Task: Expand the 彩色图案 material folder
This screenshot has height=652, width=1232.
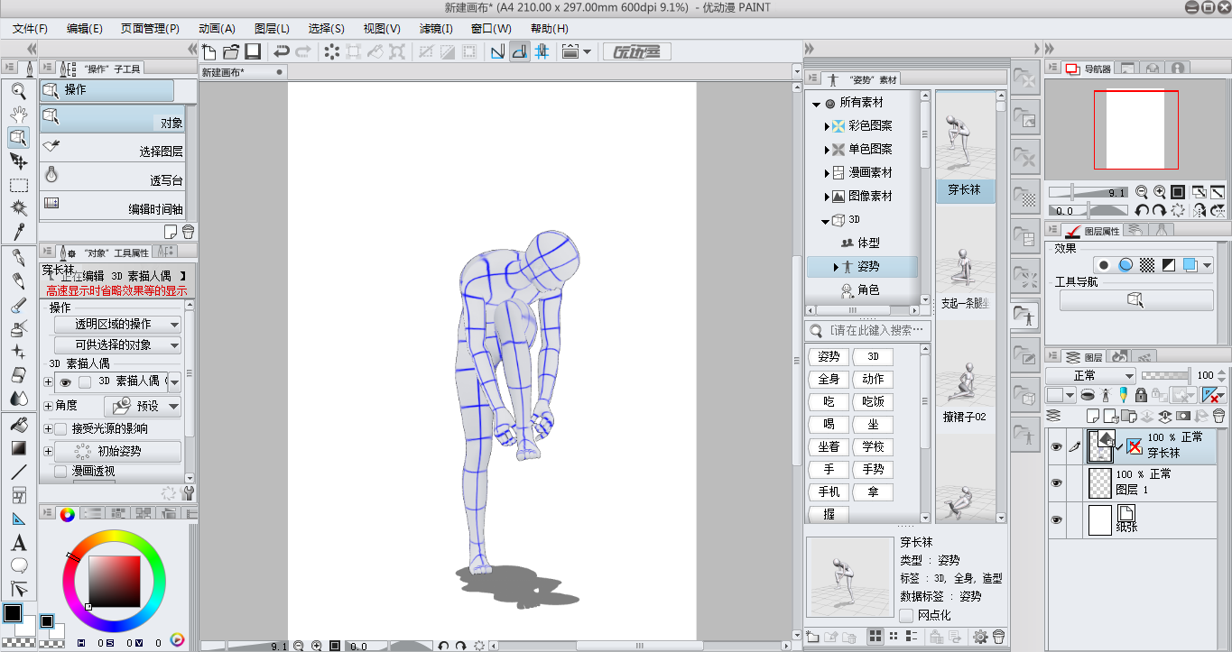Action: [x=827, y=126]
